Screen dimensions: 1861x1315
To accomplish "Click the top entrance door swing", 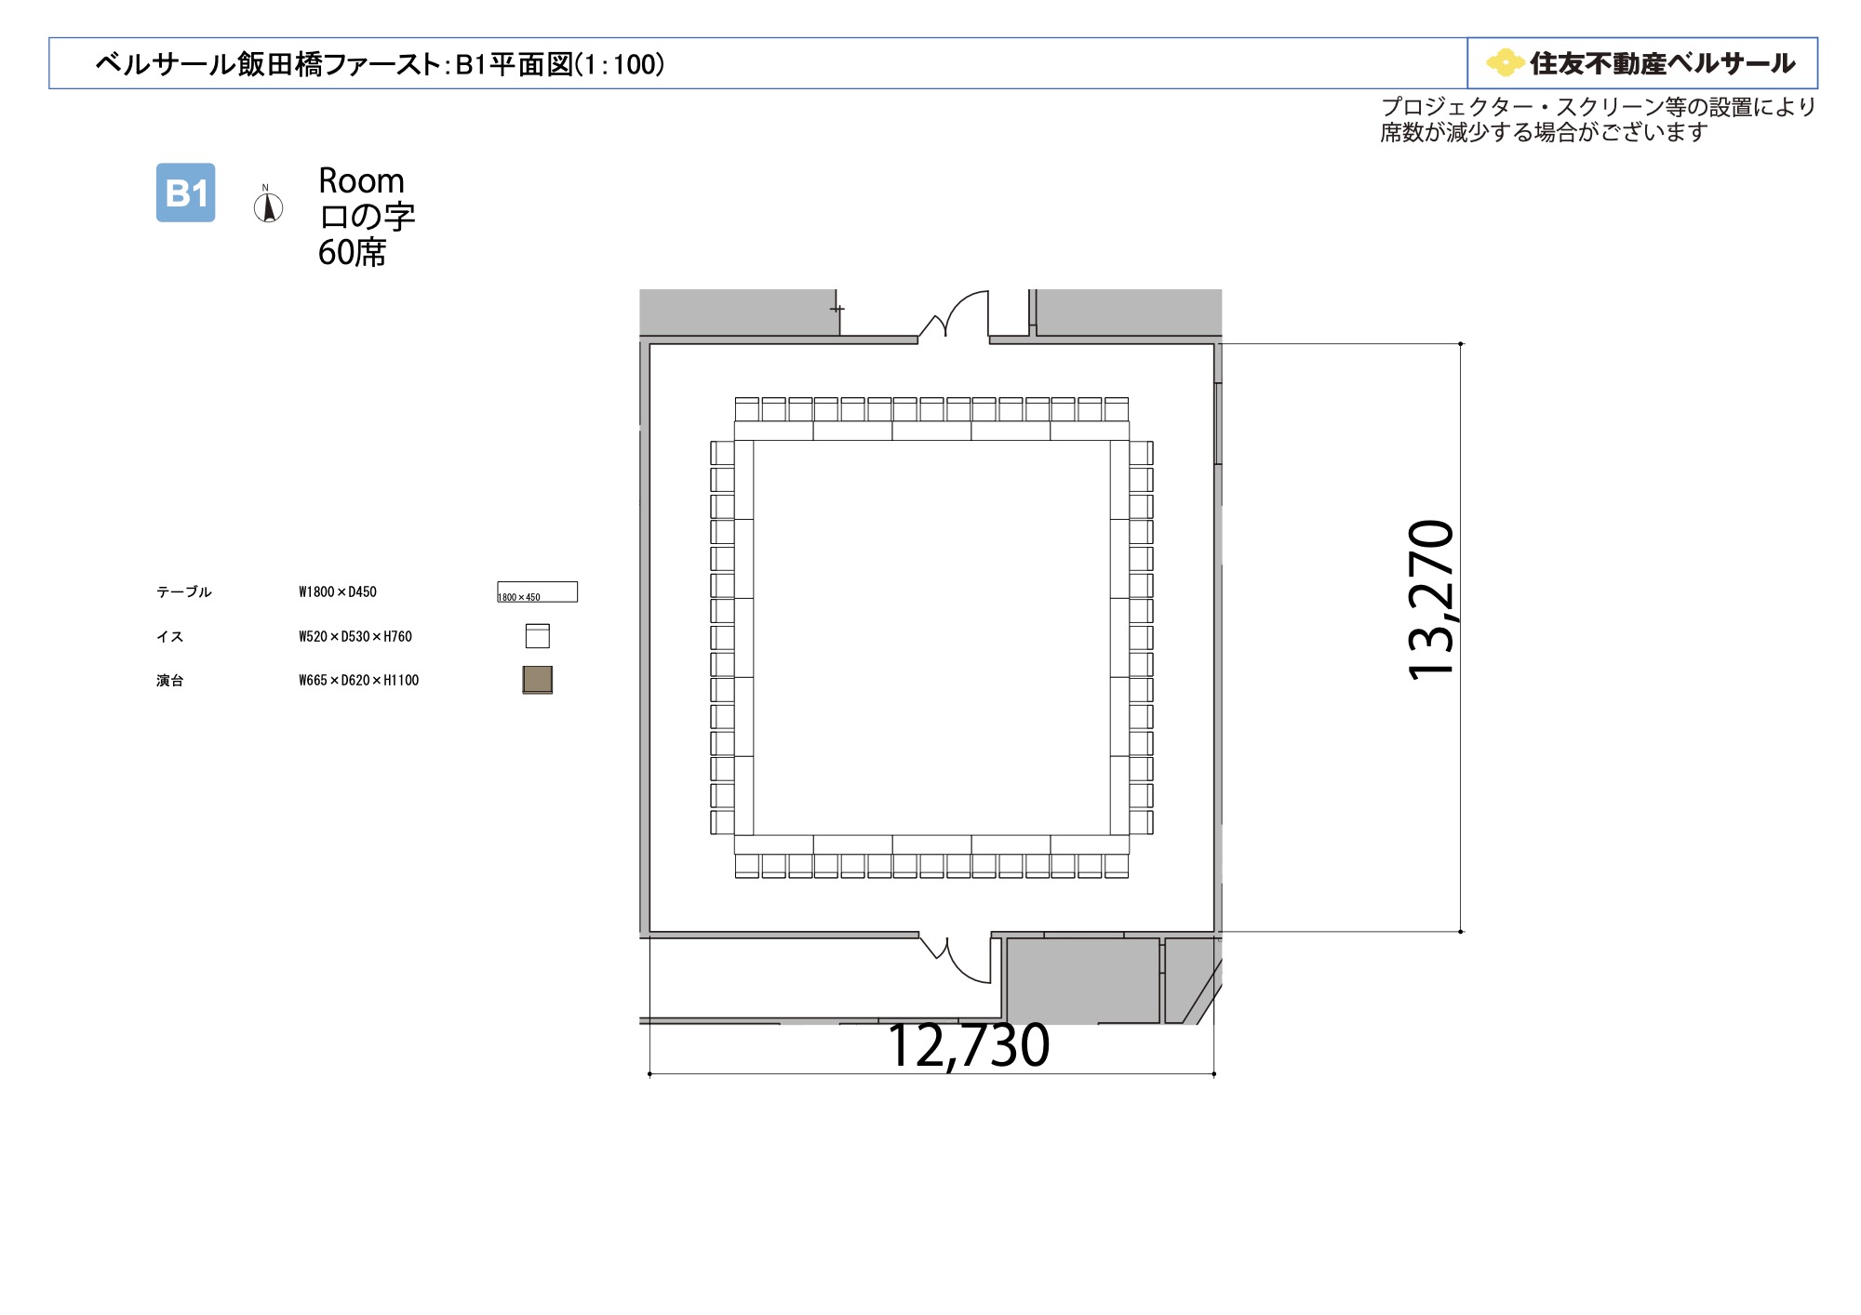I will tap(956, 314).
